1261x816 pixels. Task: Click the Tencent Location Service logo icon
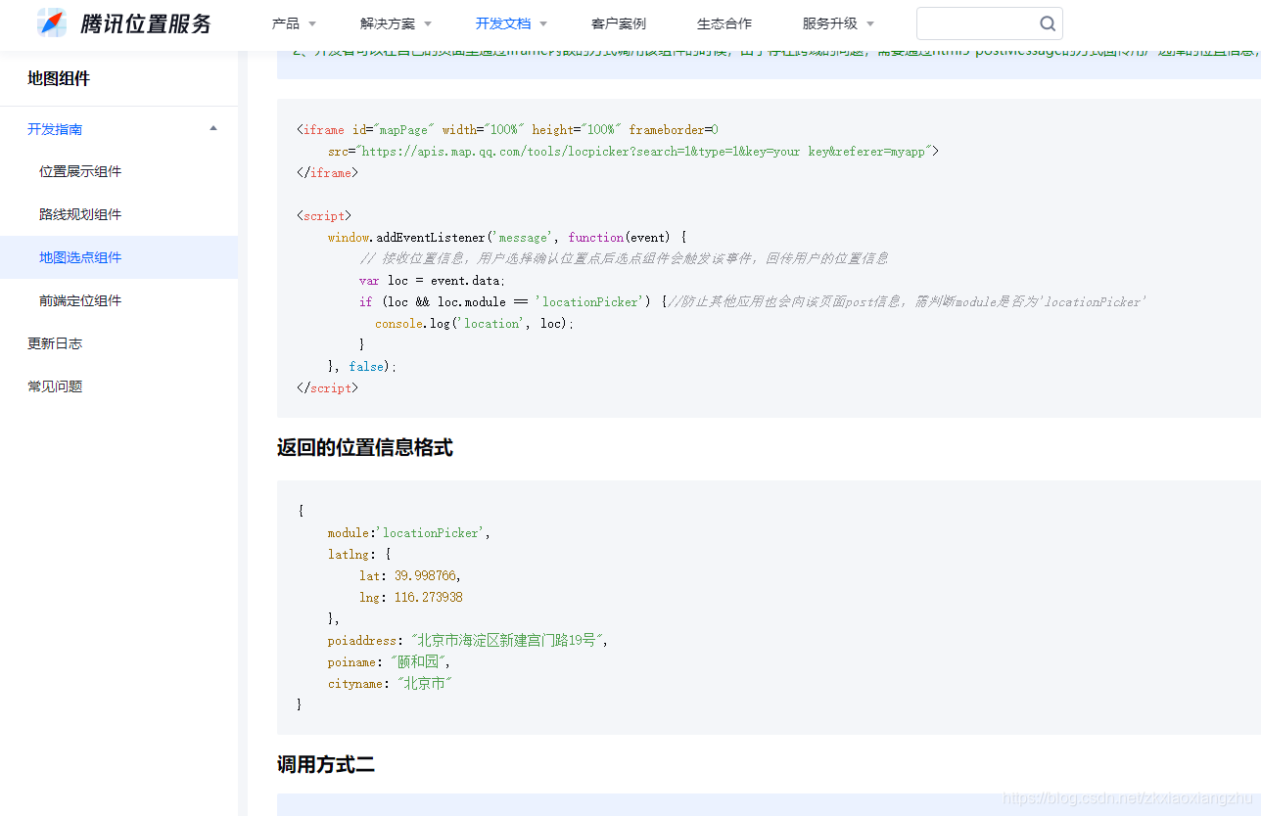click(52, 23)
